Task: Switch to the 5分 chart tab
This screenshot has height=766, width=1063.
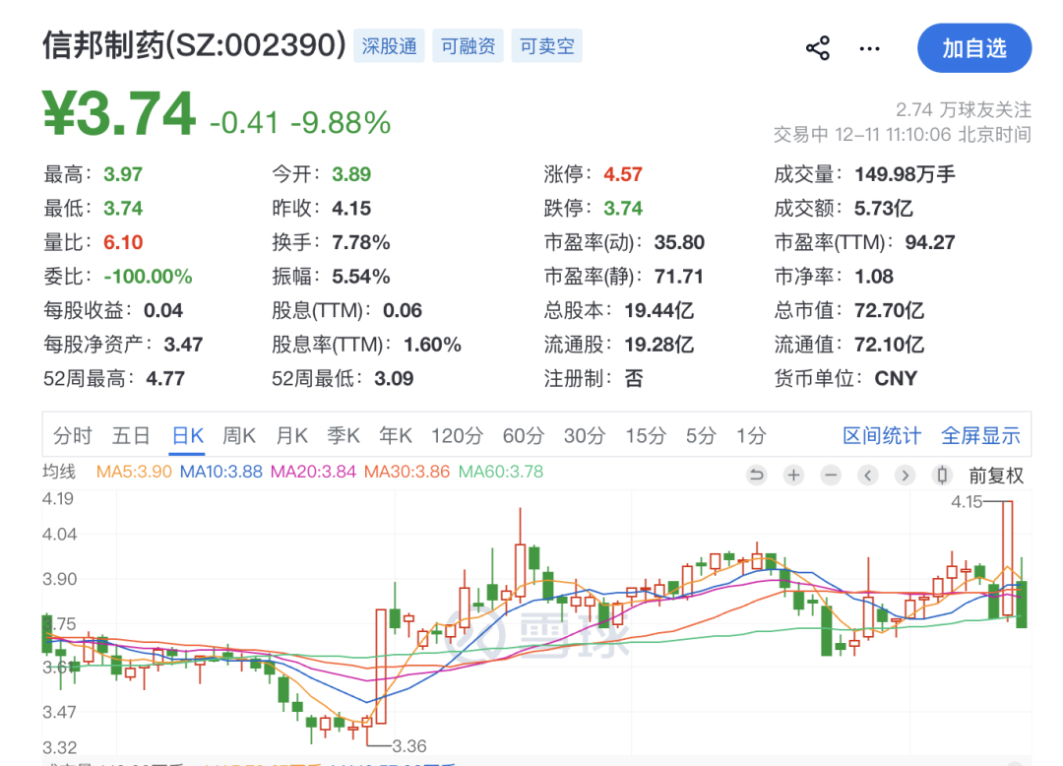Action: (701, 435)
